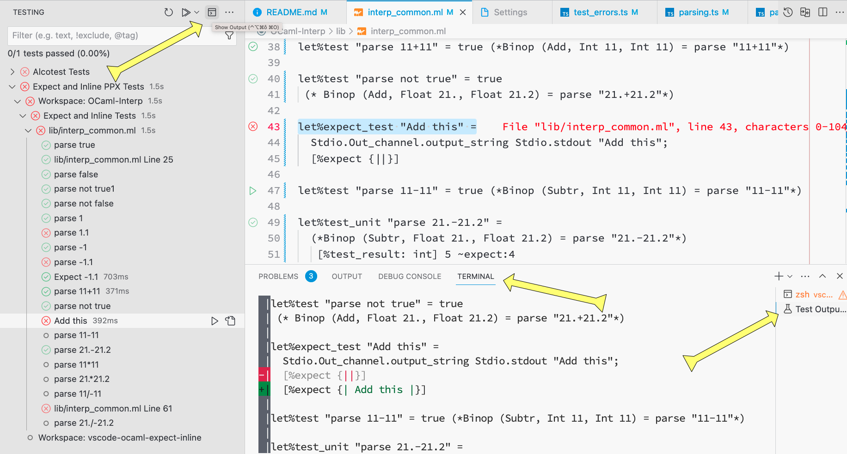The height and width of the screenshot is (454, 847).
Task: Run the 'Add this' test via its play icon
Action: 215,321
